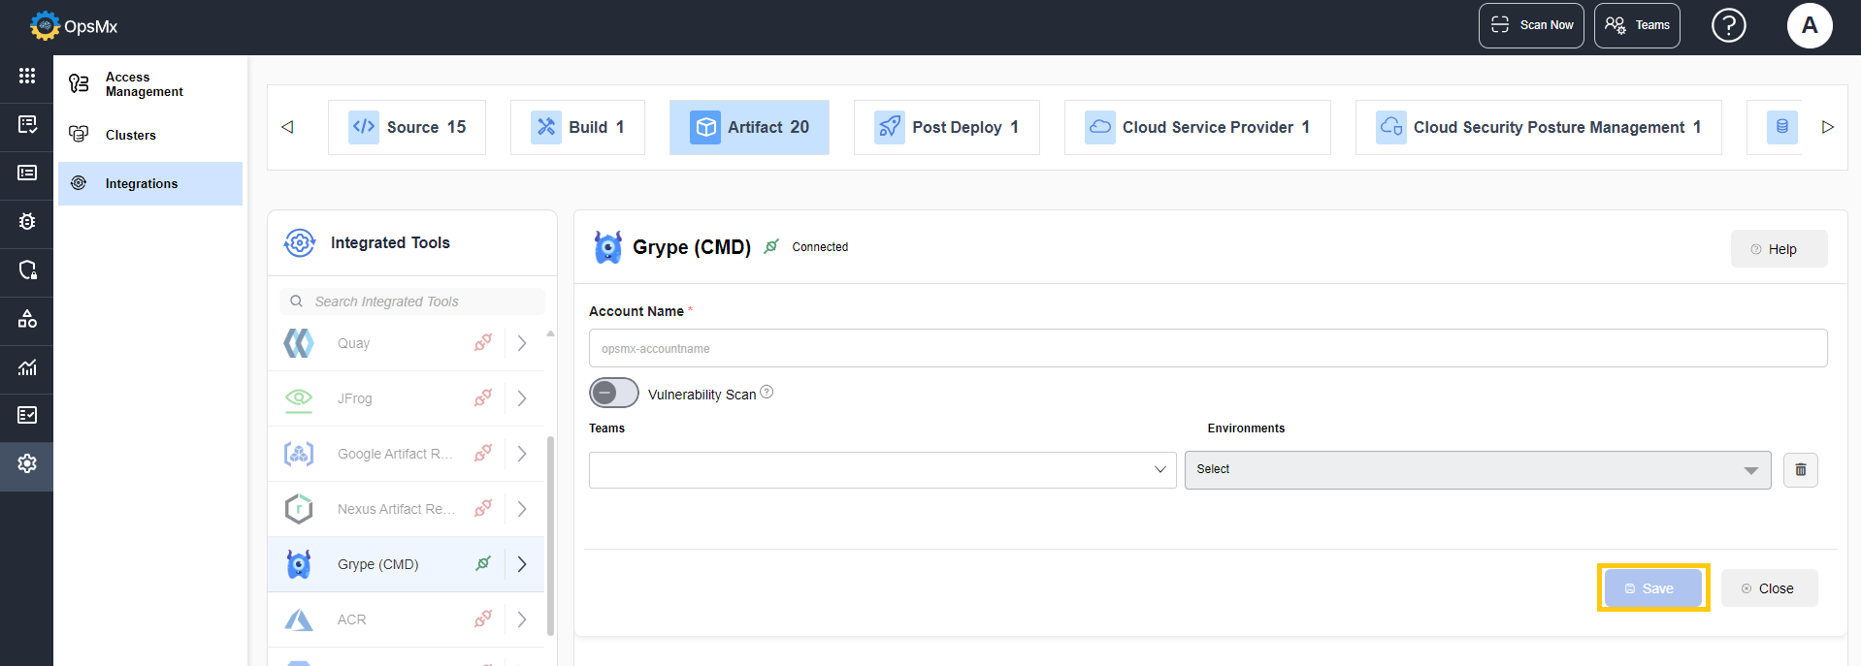This screenshot has height=666, width=1861.
Task: Click the settings gear in left sidebar
Action: point(27,463)
